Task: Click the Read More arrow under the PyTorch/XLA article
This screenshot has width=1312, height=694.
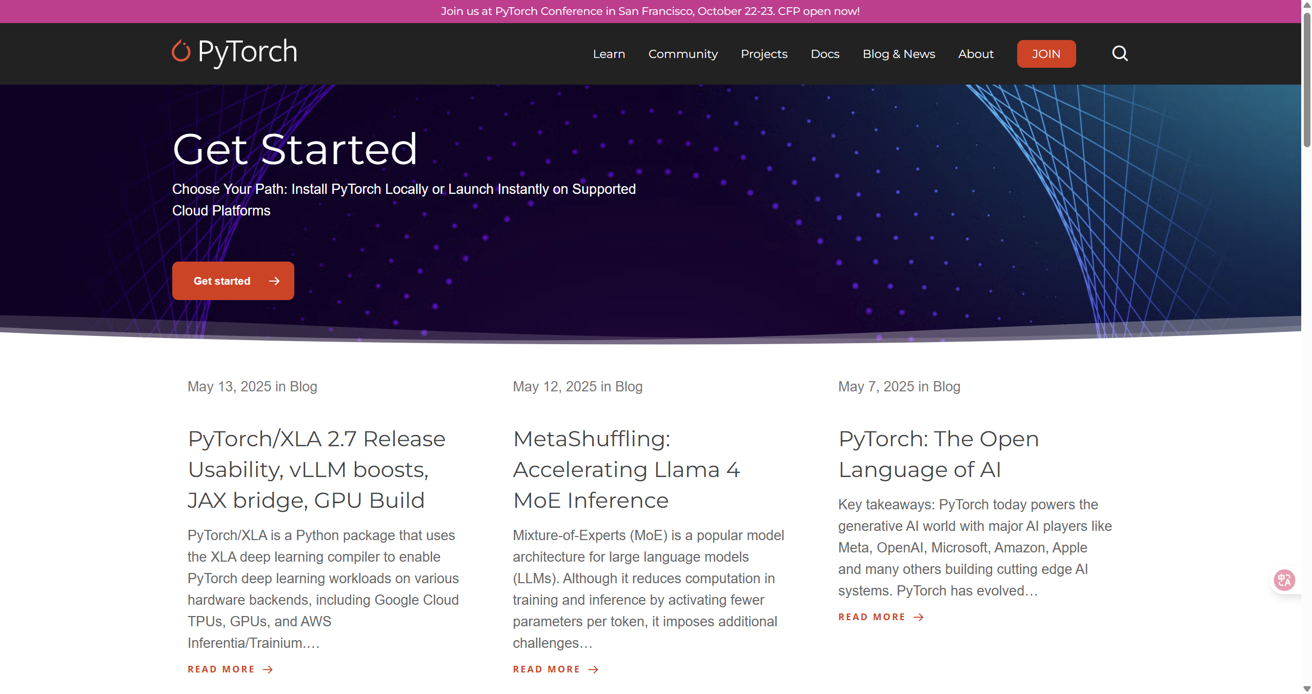Action: [x=268, y=669]
